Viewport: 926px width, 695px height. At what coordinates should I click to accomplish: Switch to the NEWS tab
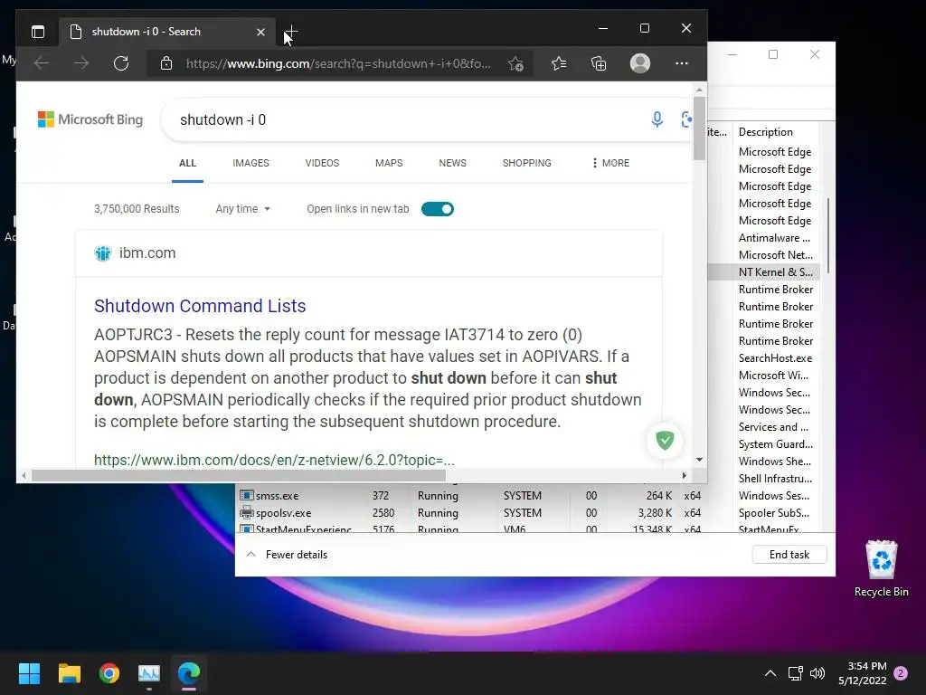(x=452, y=163)
